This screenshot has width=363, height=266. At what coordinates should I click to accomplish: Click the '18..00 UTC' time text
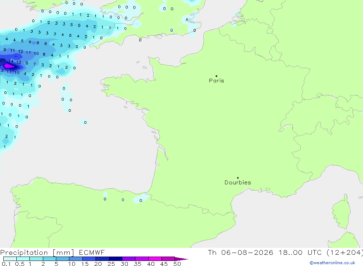300,252
